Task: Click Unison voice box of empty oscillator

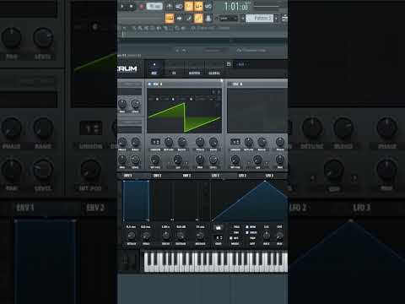Action: [235, 142]
